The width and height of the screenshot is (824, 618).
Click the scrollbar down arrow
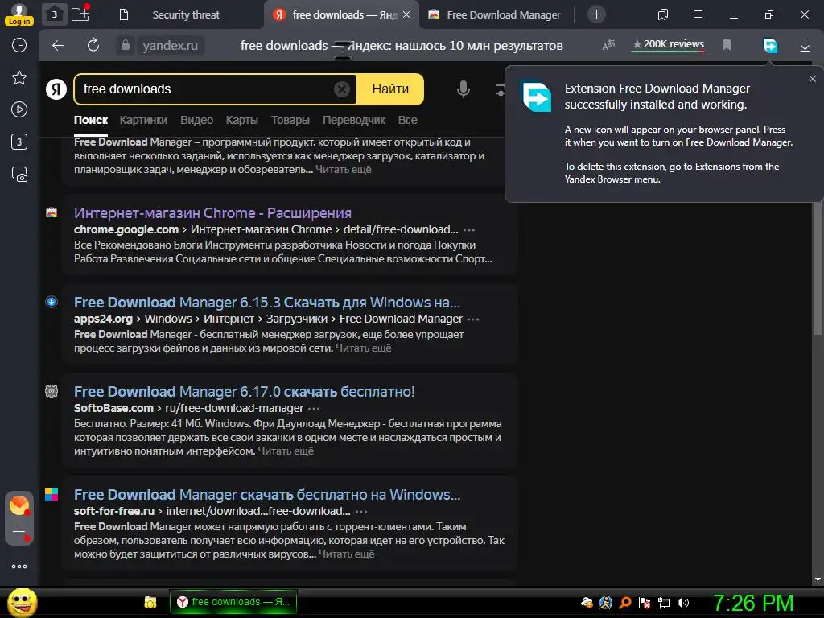tap(818, 579)
